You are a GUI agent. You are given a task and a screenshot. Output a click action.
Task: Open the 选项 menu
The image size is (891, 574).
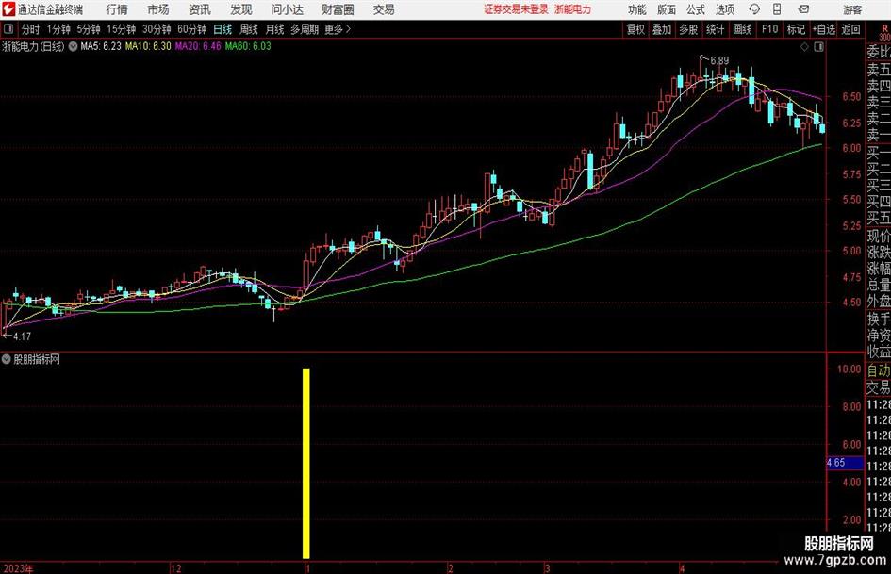point(724,9)
